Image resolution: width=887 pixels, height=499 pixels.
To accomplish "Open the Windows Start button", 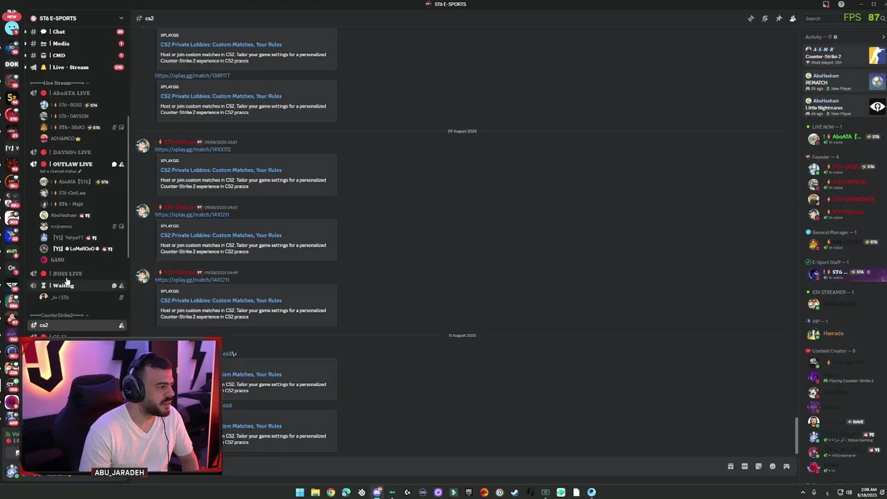I will (299, 493).
